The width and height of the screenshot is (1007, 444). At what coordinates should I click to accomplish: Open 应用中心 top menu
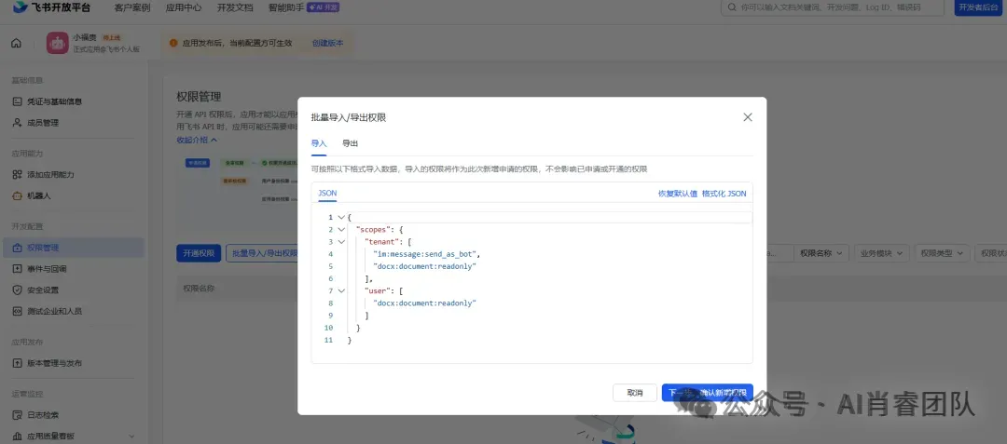pyautogui.click(x=183, y=7)
